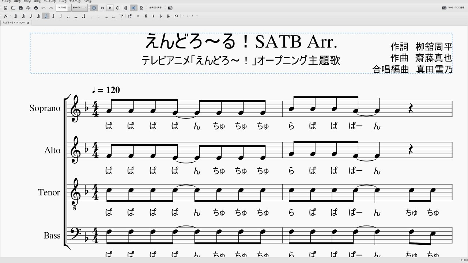Toggle loop playback

tap(117, 8)
